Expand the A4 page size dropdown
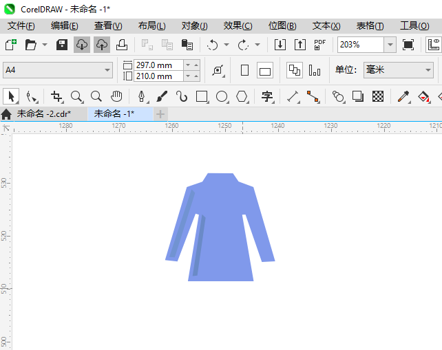The height and width of the screenshot is (350, 442). [x=107, y=70]
